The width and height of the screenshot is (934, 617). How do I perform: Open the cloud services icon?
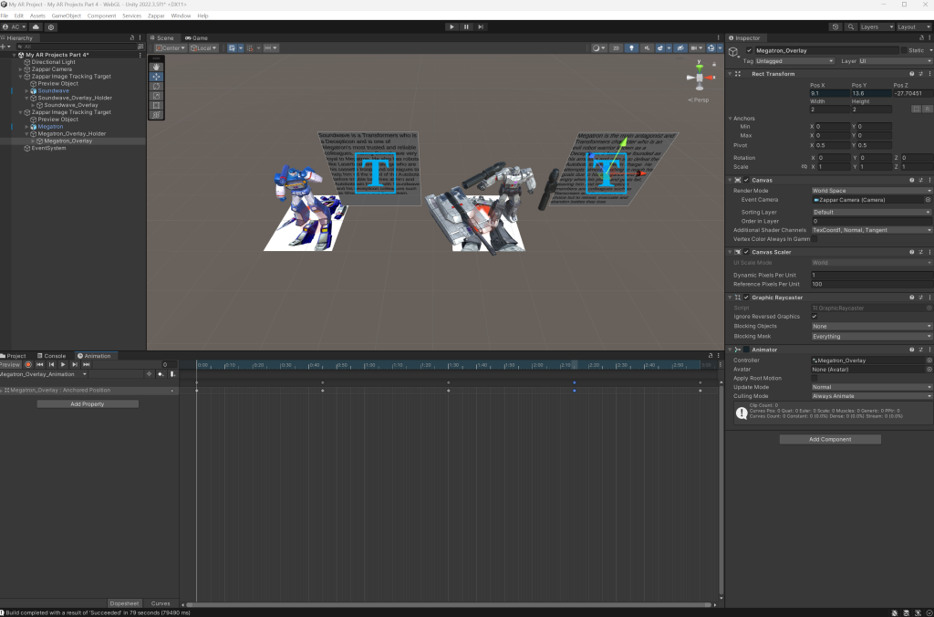coord(36,27)
